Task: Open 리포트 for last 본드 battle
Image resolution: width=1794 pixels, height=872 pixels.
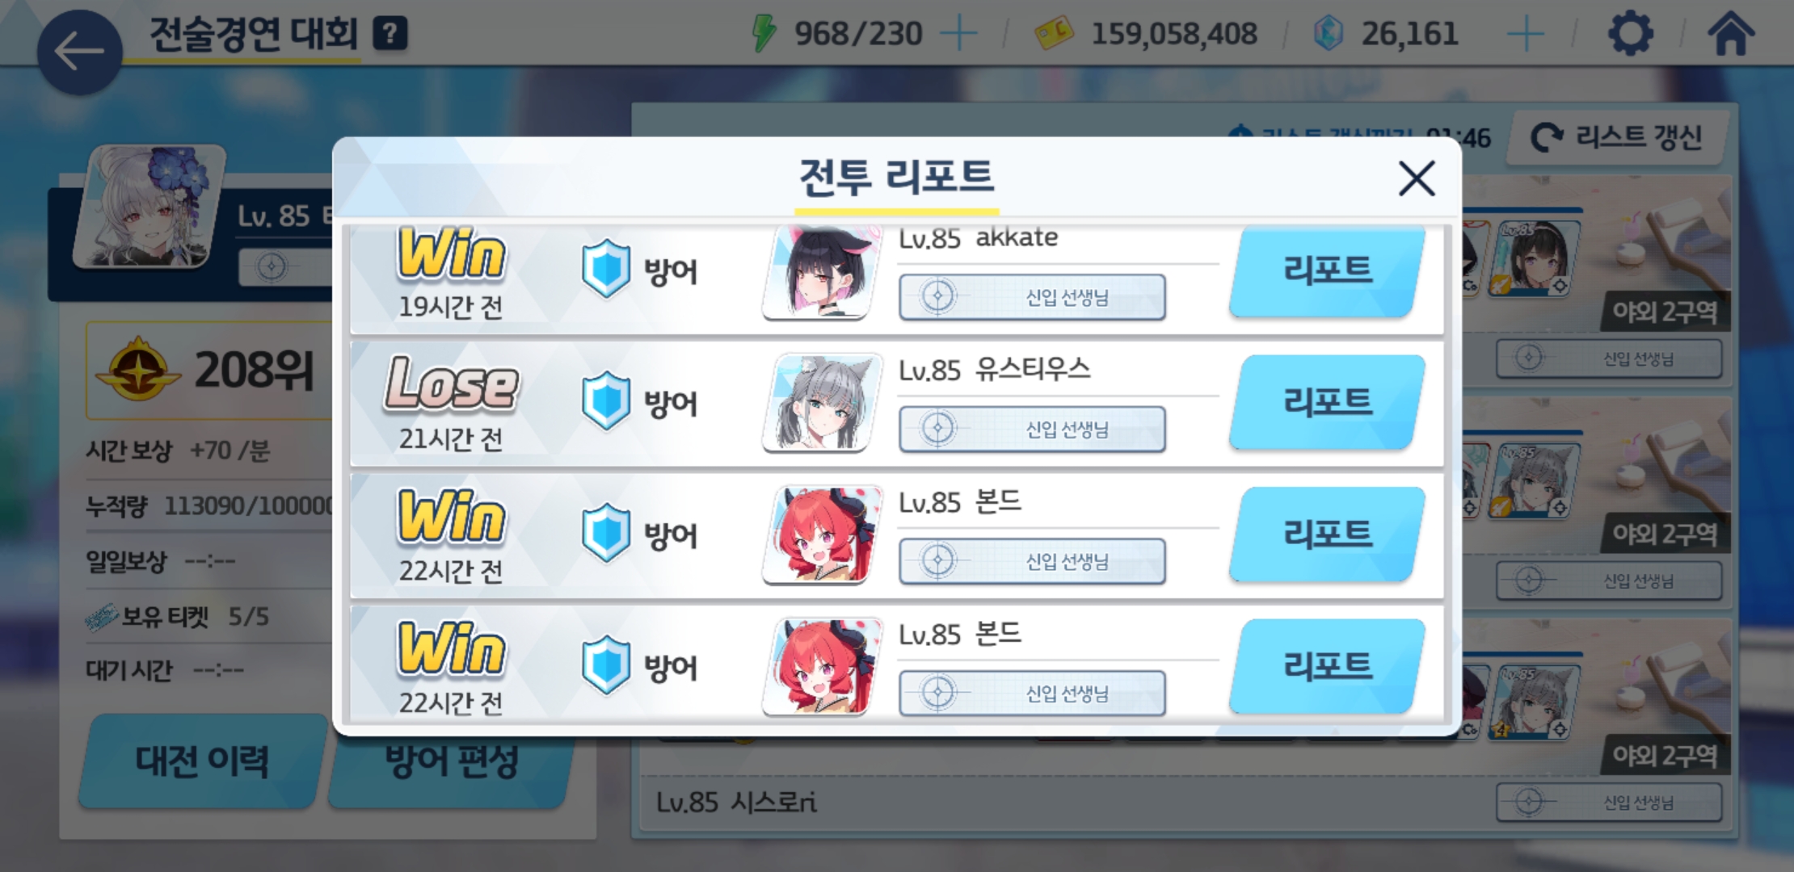Action: point(1327,666)
